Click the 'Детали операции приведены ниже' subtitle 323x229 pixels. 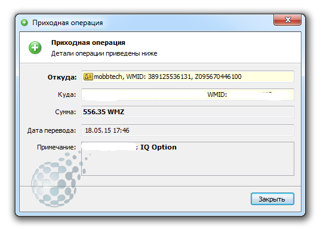(104, 53)
